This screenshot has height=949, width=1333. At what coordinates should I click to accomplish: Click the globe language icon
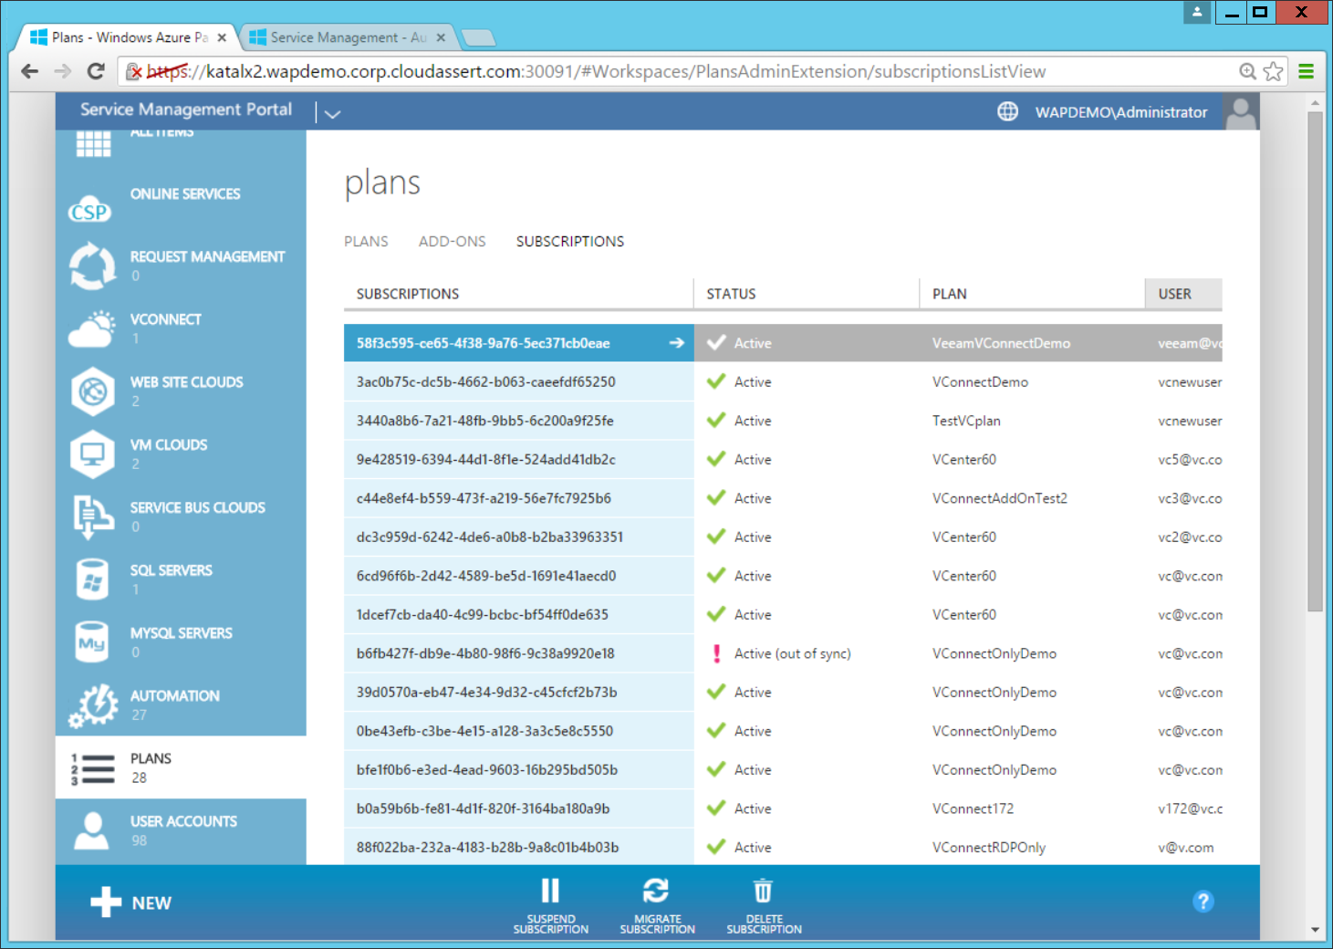pyautogui.click(x=1007, y=111)
